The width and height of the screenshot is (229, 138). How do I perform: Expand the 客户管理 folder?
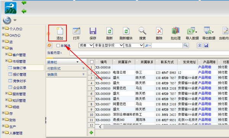click(6, 54)
